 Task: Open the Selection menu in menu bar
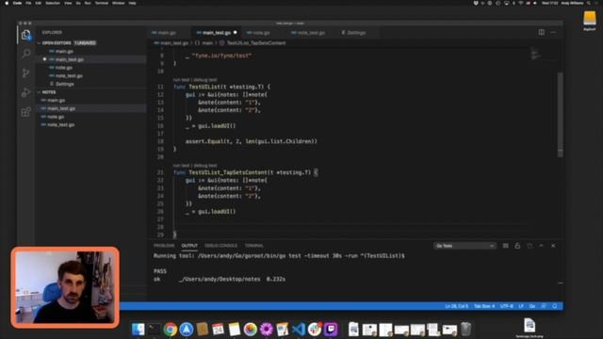pyautogui.click(x=53, y=3)
